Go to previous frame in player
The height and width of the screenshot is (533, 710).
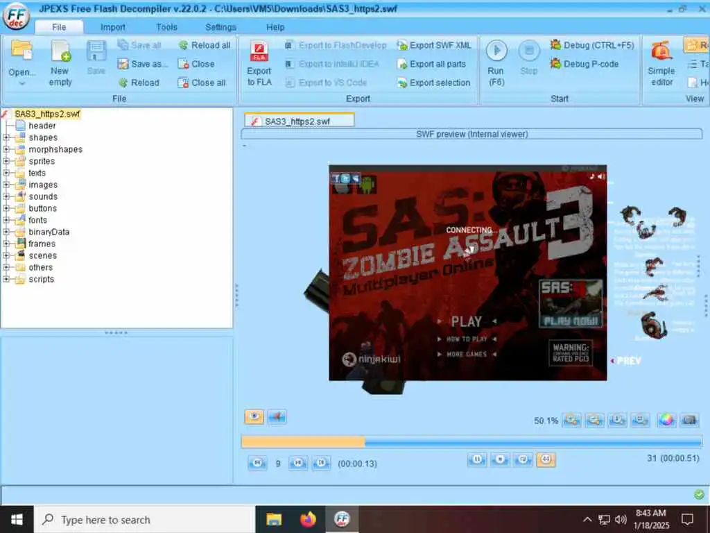257,463
